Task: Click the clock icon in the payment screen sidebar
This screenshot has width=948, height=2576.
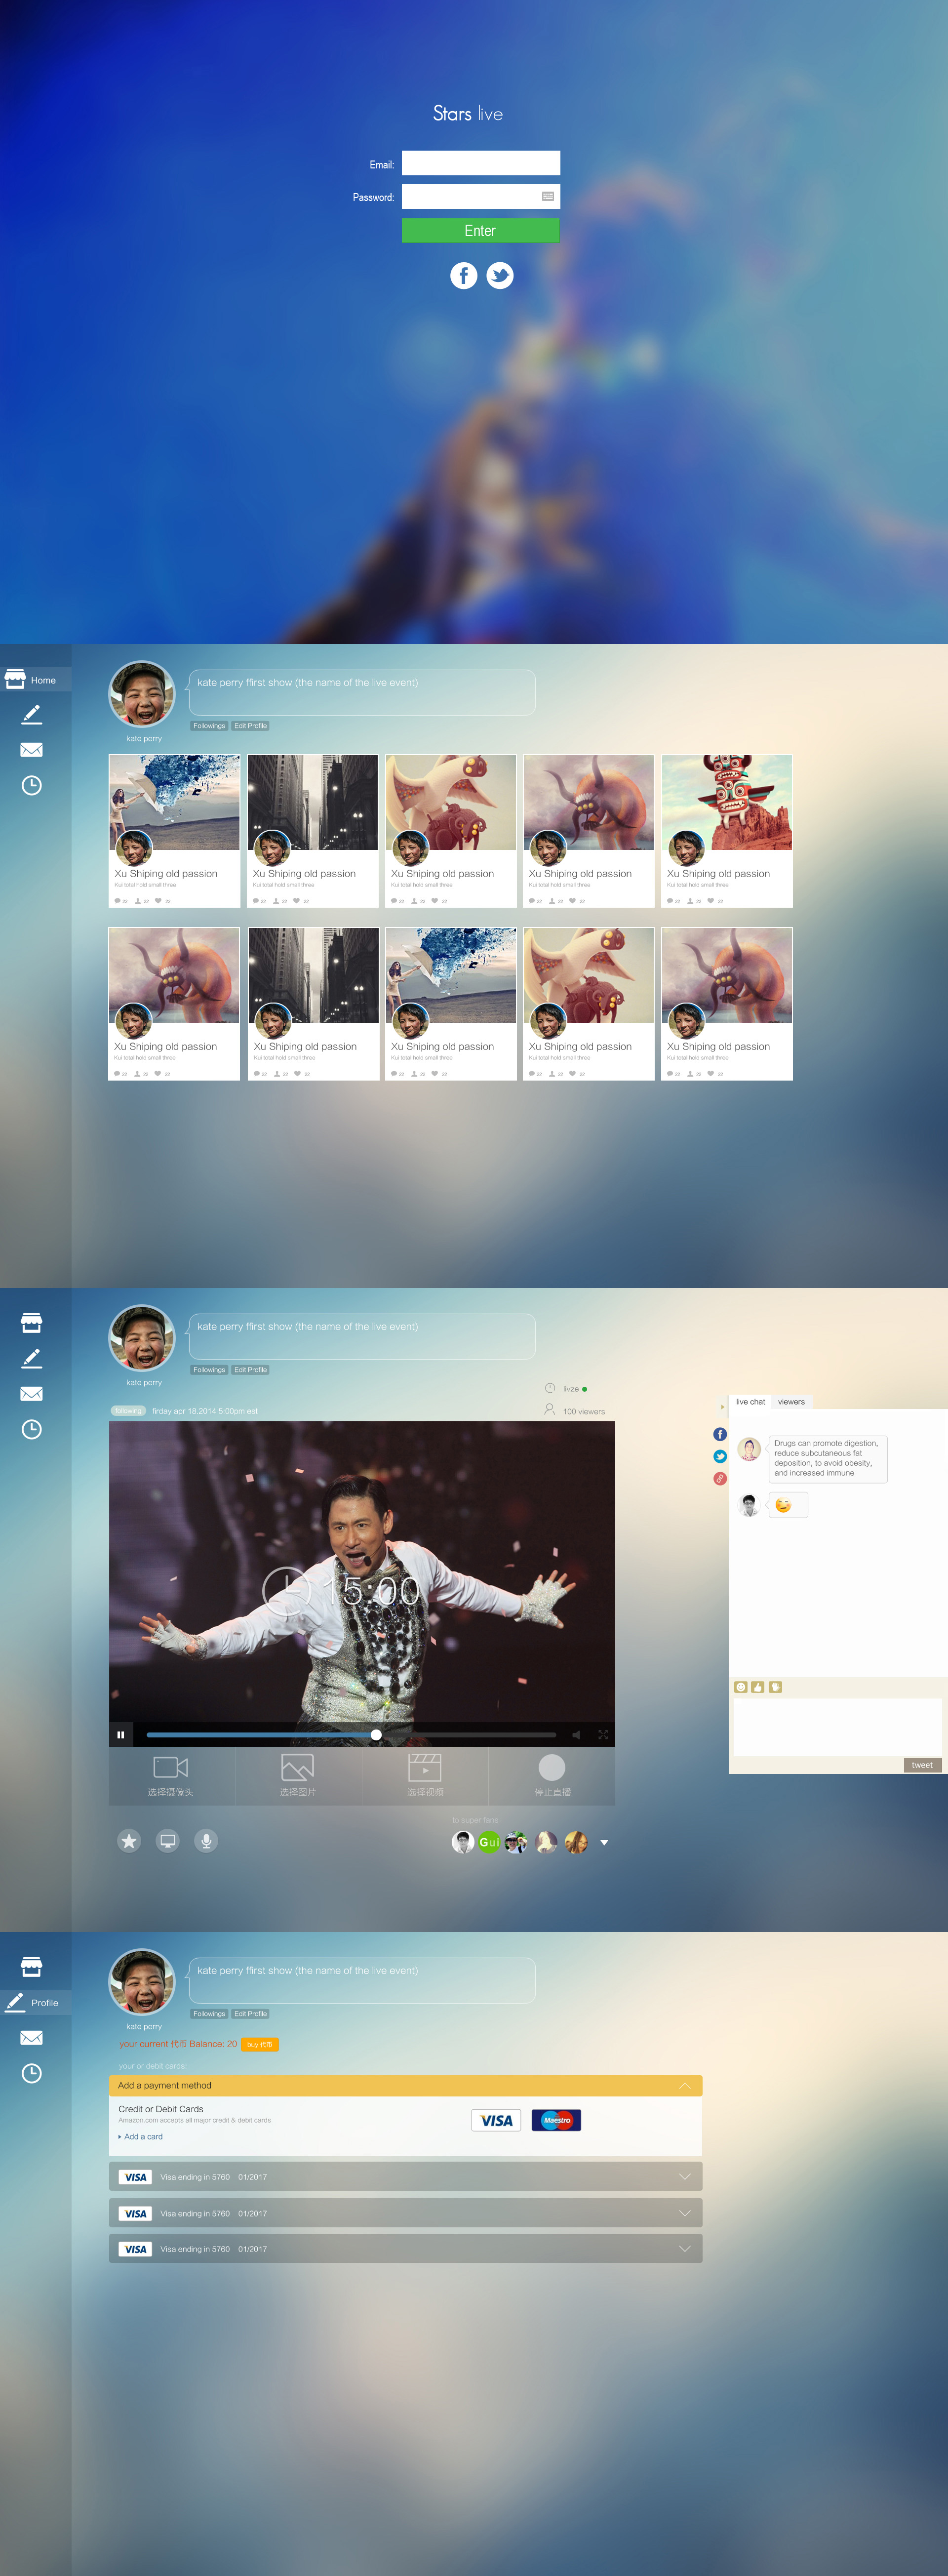Action: click(31, 2073)
